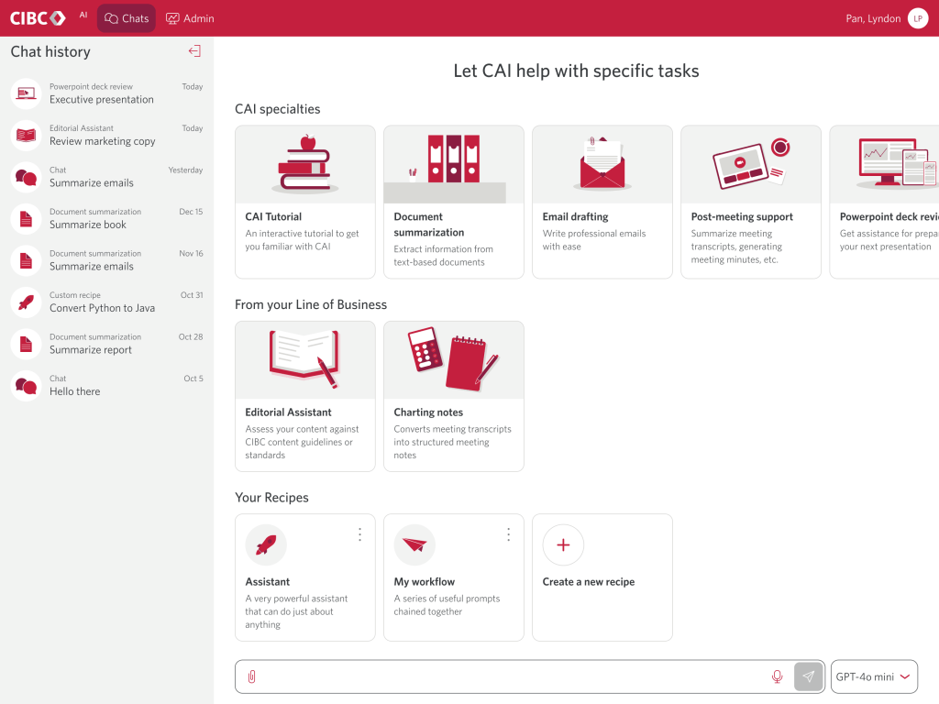The image size is (939, 704).
Task: Open the Executive presentation chat
Action: (106, 93)
